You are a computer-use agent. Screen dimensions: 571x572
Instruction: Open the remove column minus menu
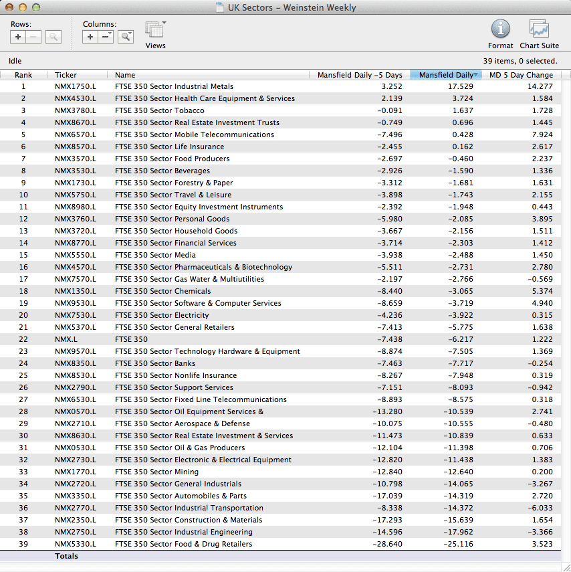106,37
